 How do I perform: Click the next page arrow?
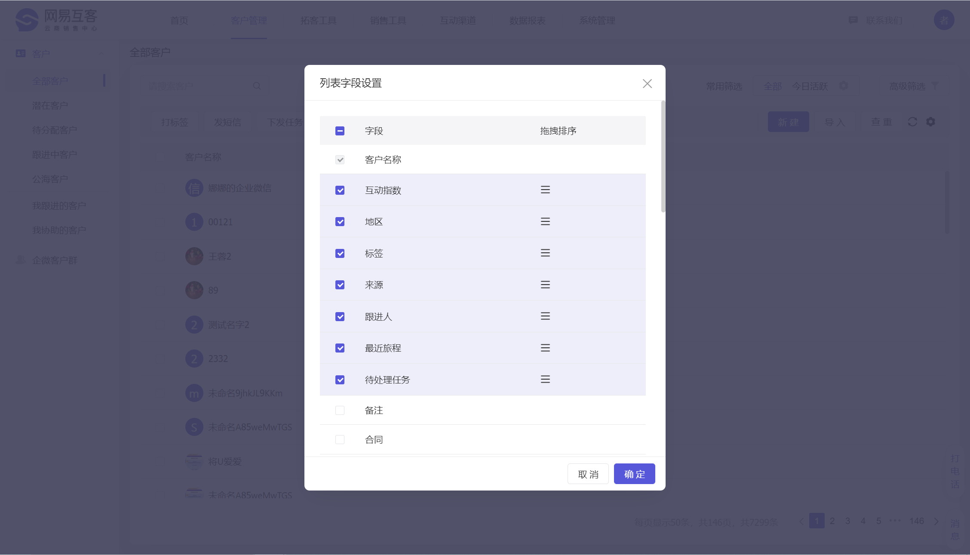936,521
